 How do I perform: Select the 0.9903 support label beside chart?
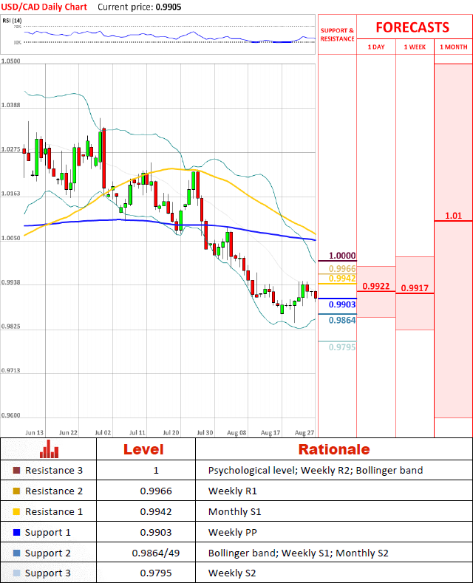342,304
